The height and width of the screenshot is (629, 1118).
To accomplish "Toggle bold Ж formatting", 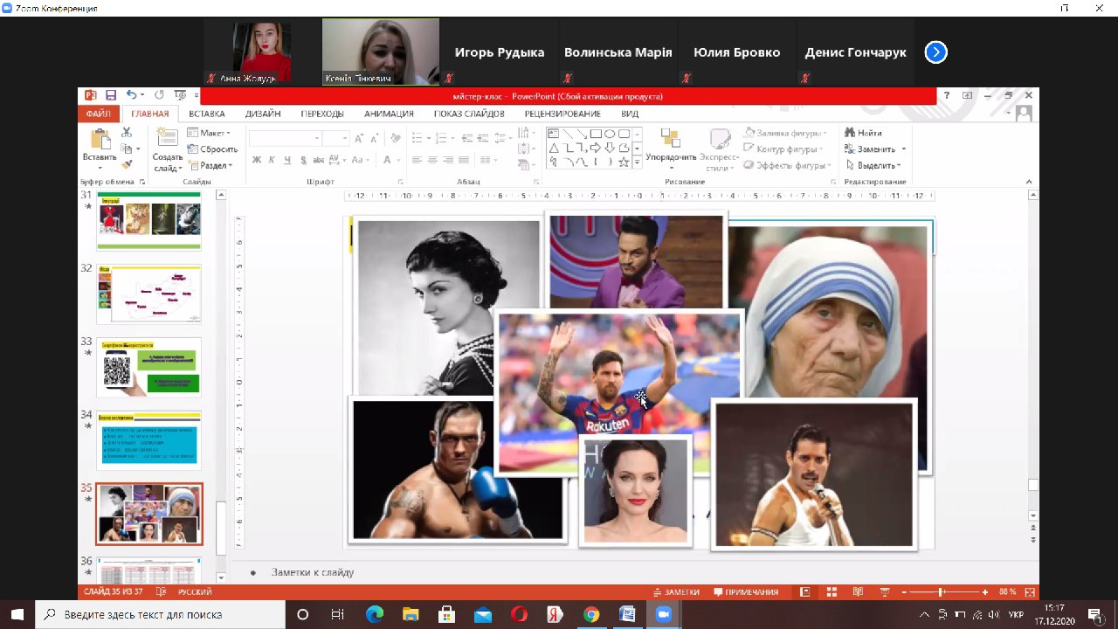I will 257,160.
